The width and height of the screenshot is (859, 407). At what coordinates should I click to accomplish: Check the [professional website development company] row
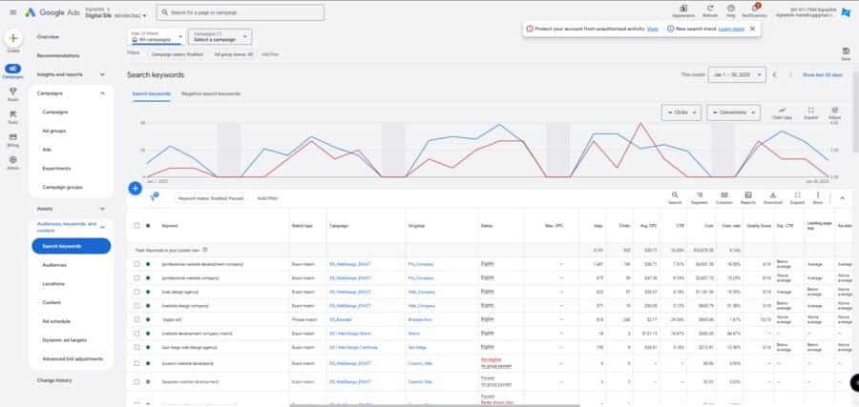(136, 264)
